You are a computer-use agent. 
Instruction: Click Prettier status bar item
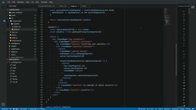188,109
